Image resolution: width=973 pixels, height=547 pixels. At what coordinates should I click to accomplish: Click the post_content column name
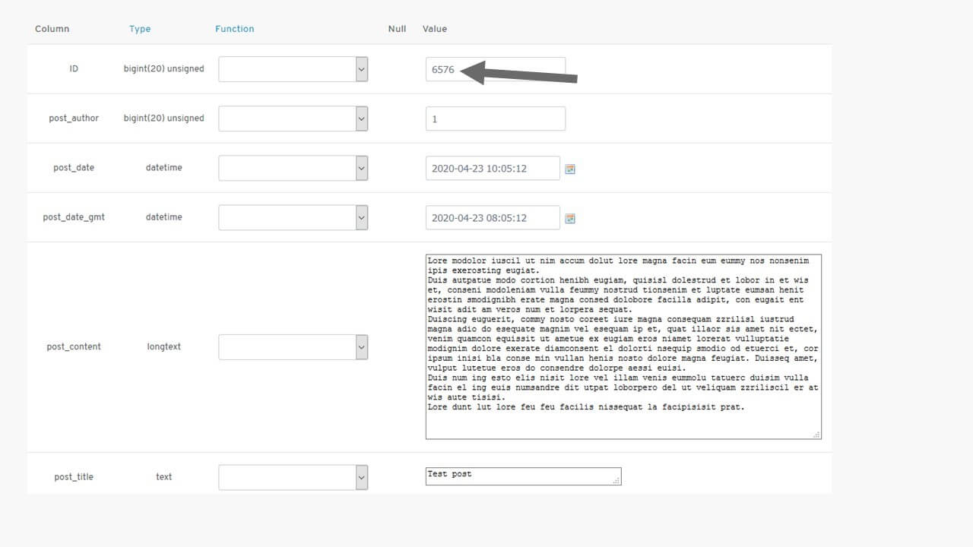point(74,347)
